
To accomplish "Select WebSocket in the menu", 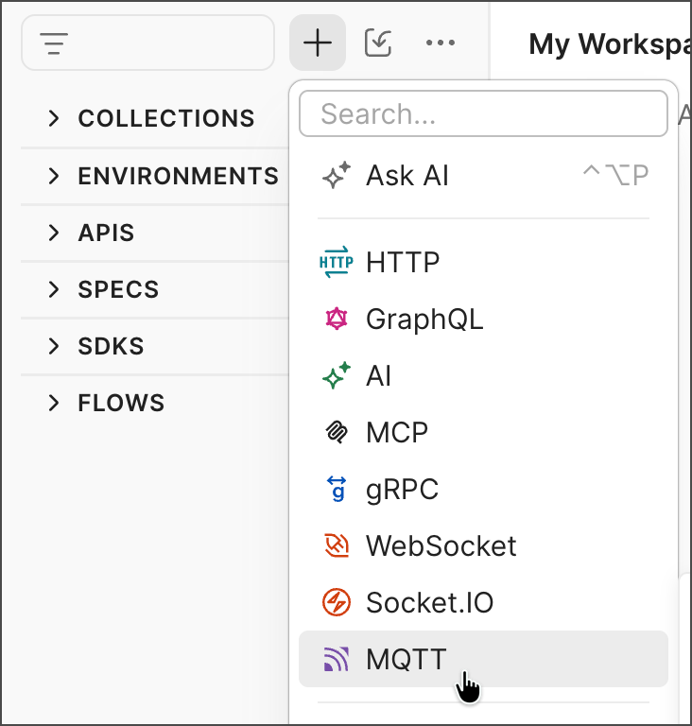I will [x=484, y=545].
